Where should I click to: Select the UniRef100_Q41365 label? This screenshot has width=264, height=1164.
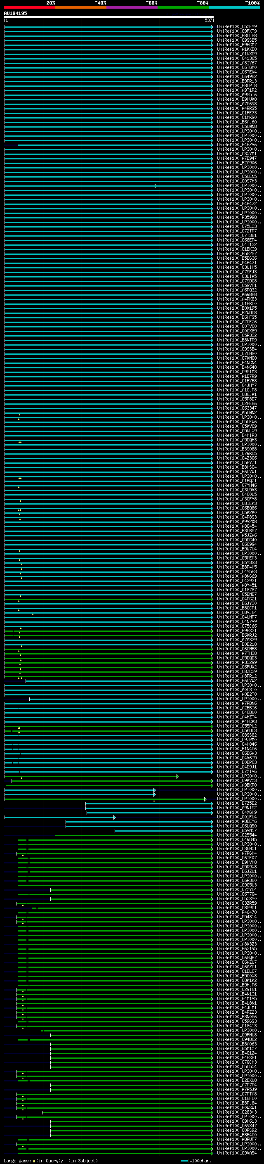click(237, 58)
